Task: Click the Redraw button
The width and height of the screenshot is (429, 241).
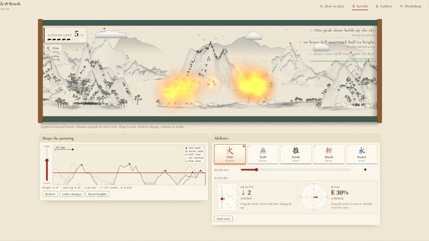Action: [50, 194]
